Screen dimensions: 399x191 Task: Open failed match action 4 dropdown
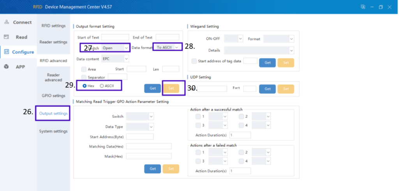261,161
